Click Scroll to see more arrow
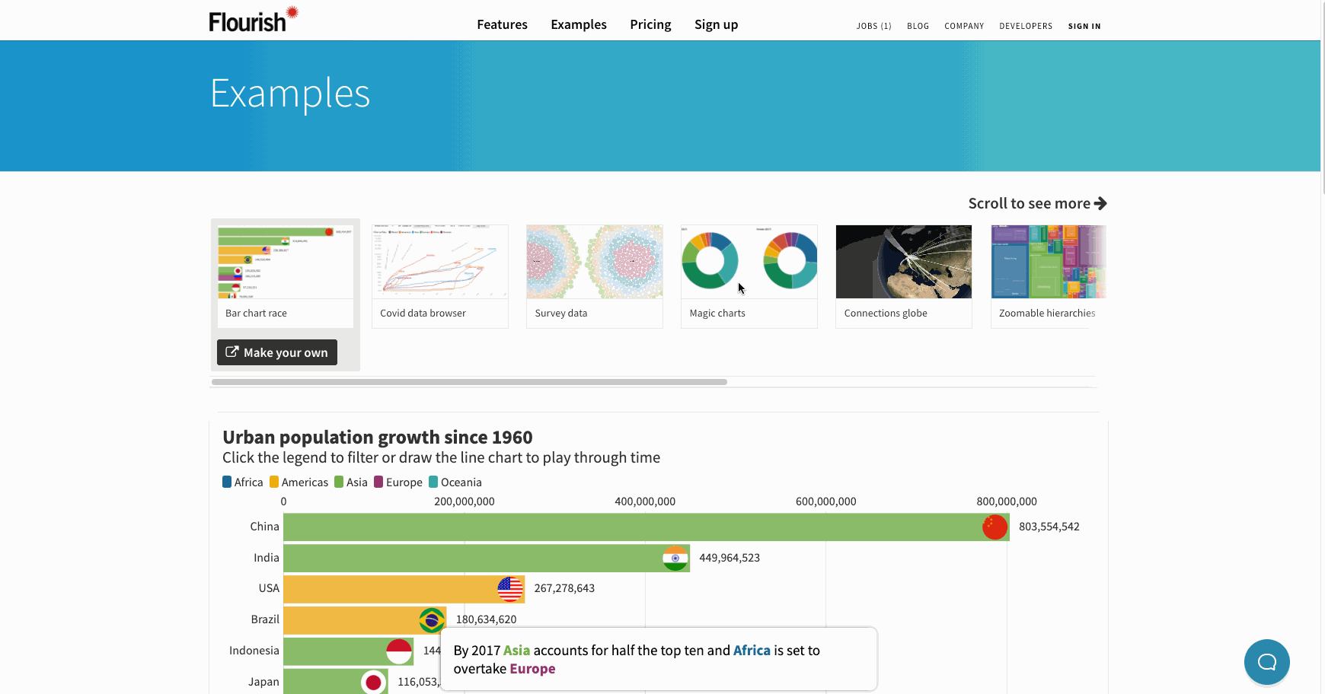 click(1100, 203)
